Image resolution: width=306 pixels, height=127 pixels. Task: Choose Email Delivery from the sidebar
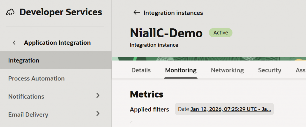[28, 114]
